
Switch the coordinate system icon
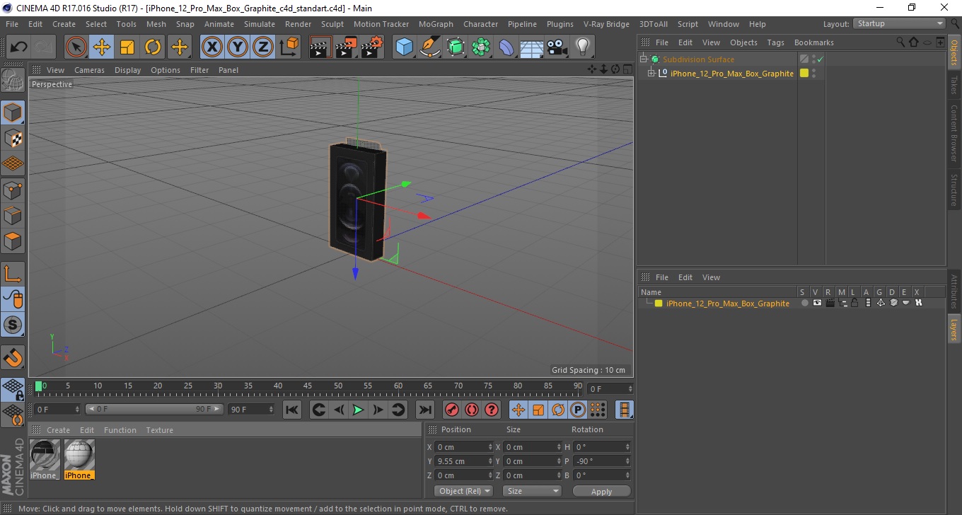pos(289,47)
